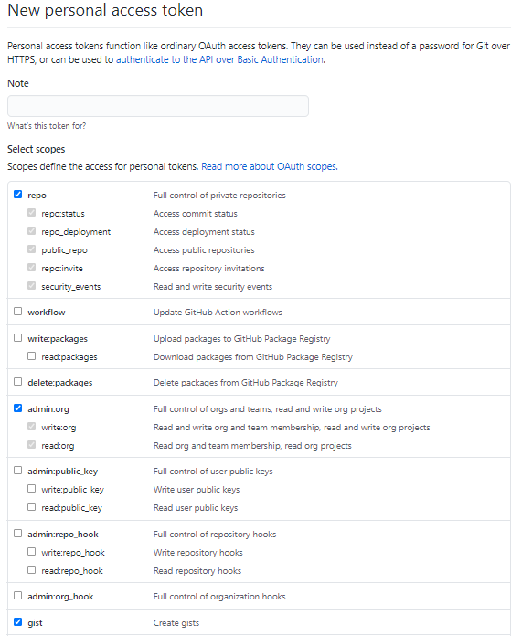
Task: Uncheck the repo scope checkbox
Action: [18, 195]
